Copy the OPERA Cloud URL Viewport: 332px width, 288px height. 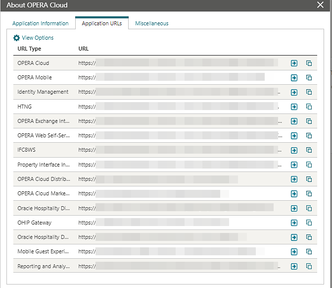coord(309,63)
